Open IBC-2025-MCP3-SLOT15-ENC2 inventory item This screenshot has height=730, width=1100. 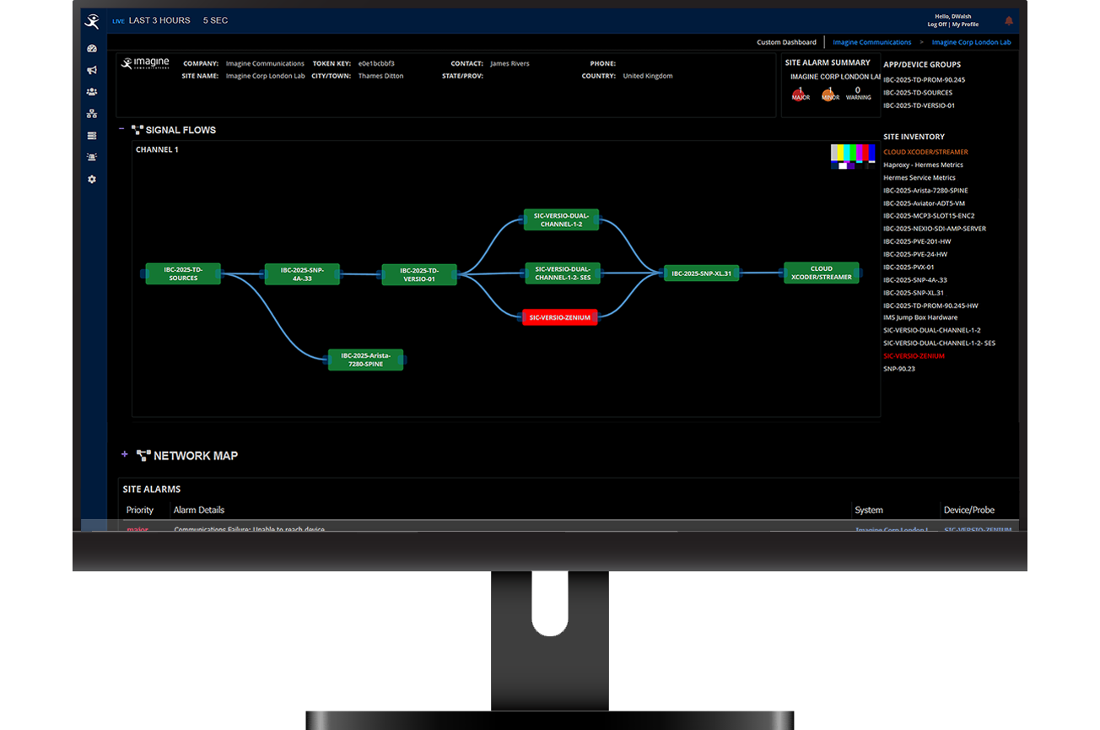929,215
